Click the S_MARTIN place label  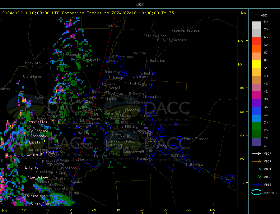tap(129, 126)
